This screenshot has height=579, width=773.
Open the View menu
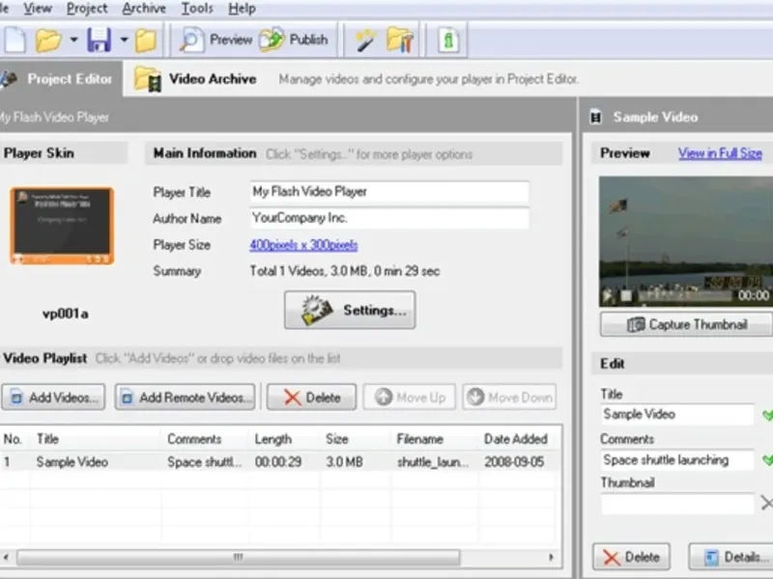pos(38,9)
